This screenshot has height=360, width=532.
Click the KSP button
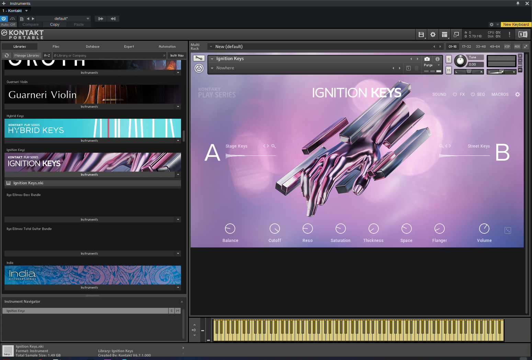[x=507, y=47]
